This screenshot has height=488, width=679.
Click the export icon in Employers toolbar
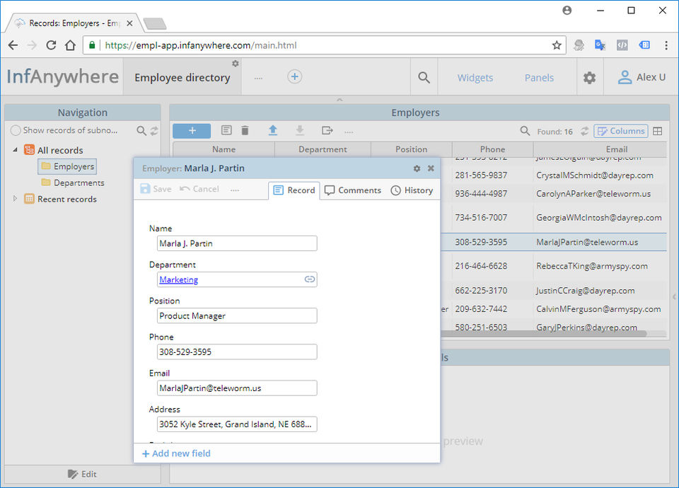tap(327, 130)
